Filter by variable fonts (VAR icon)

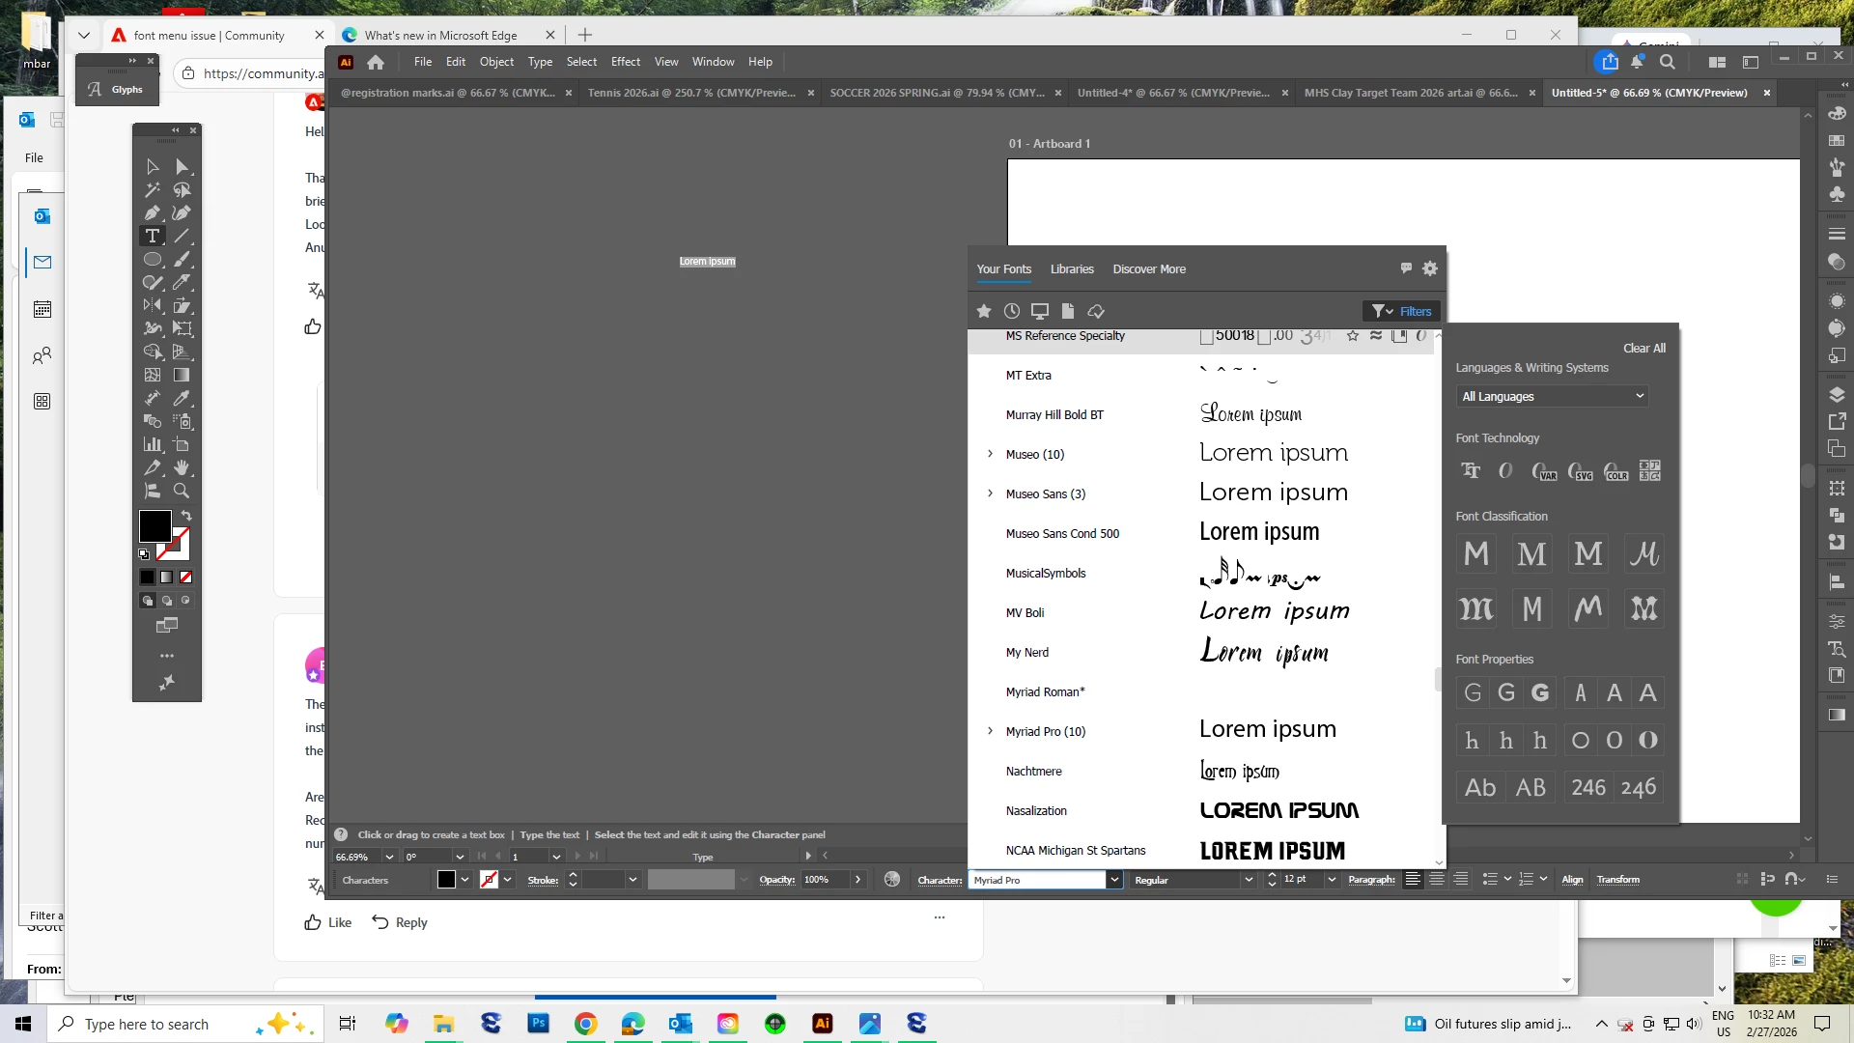[x=1544, y=471]
